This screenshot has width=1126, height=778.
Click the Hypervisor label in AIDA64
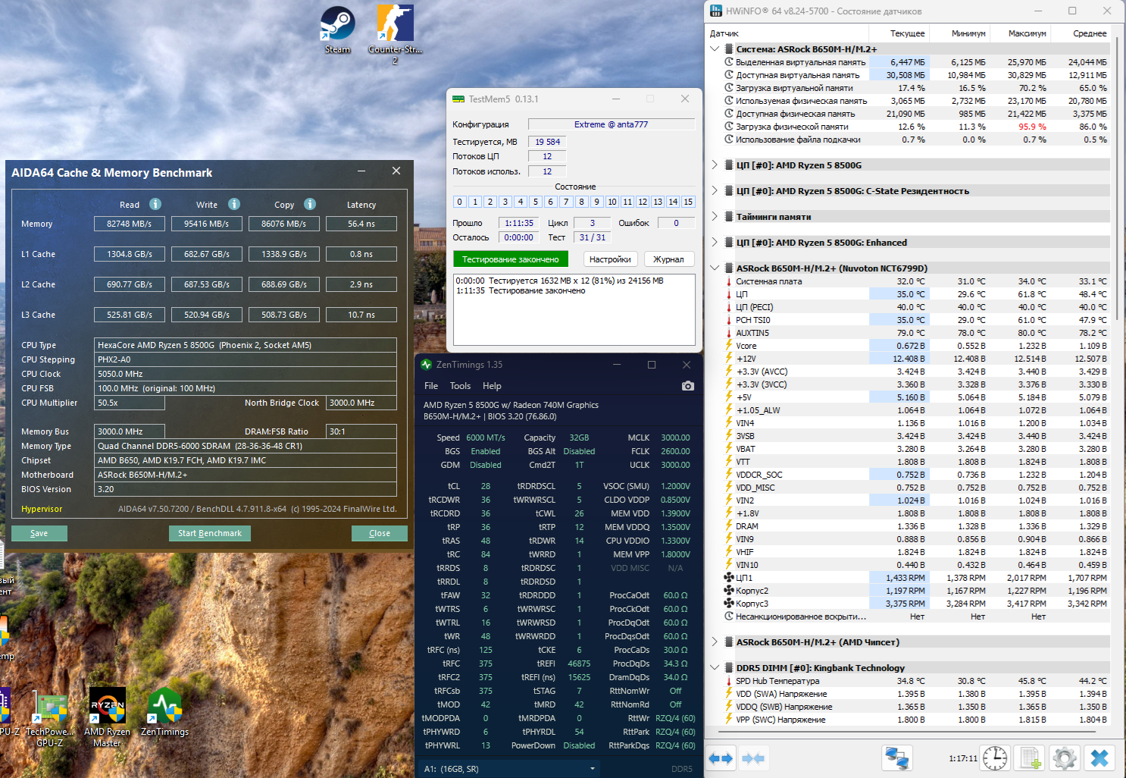[42, 509]
